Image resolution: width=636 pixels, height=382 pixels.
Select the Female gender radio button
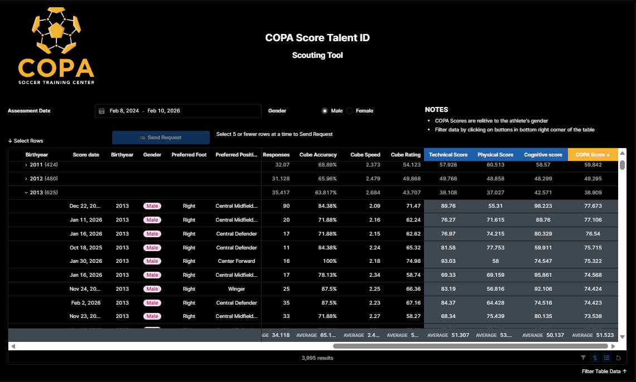350,111
